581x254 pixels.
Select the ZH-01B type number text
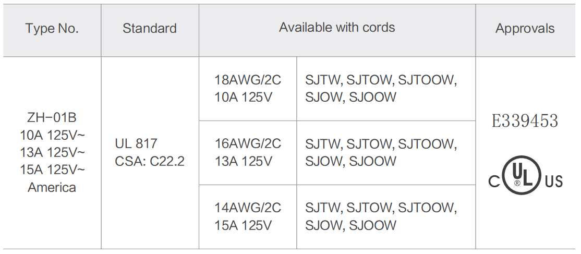click(52, 117)
